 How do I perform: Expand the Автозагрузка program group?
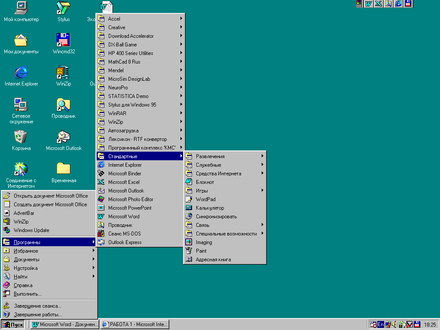140,131
